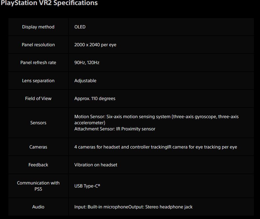This screenshot has height=219, width=260.
Task: Select the Adjustable value text
Action: [x=85, y=81]
